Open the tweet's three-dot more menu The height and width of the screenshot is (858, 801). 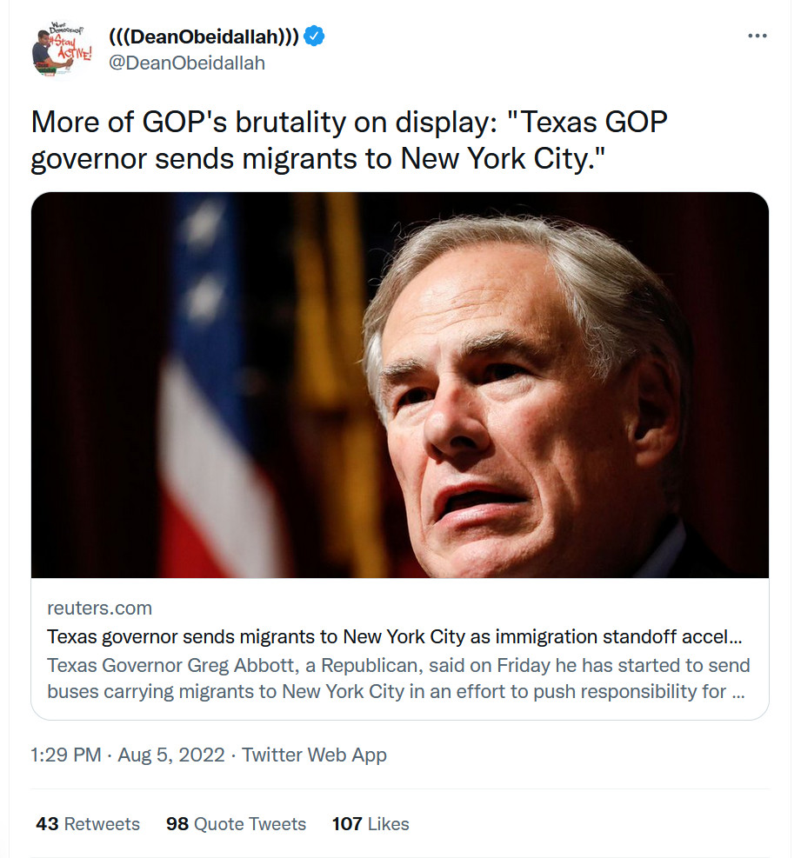(758, 37)
